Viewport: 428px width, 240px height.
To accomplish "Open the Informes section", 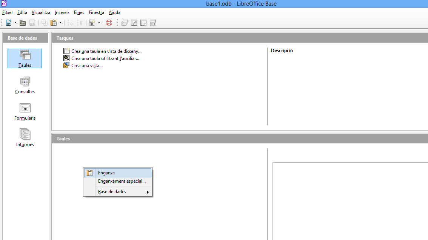I will point(25,138).
